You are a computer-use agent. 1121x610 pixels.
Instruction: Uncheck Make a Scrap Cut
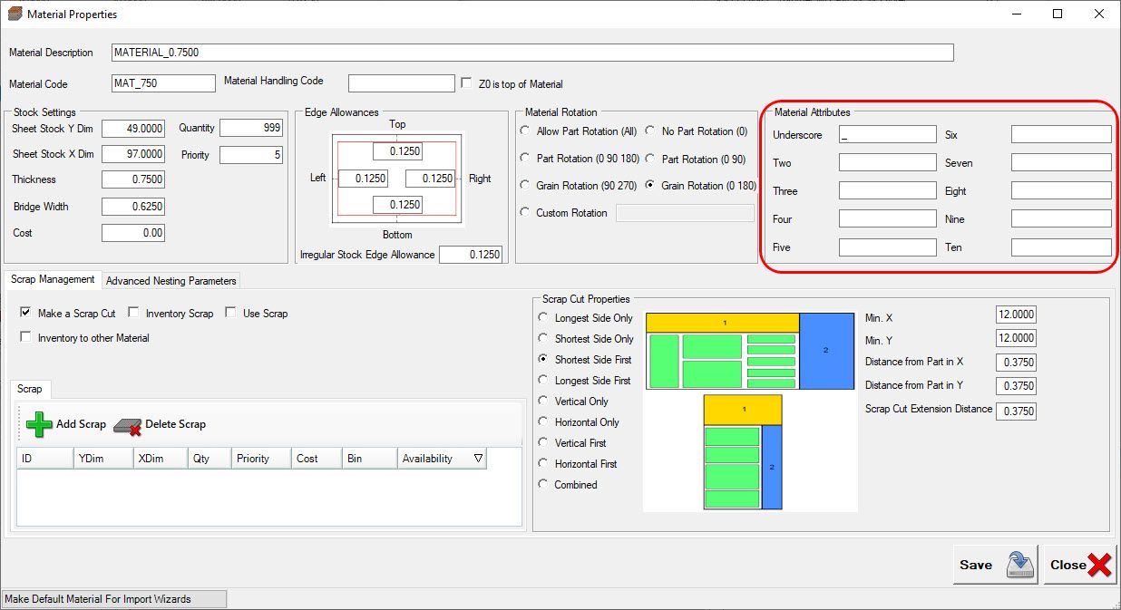25,313
